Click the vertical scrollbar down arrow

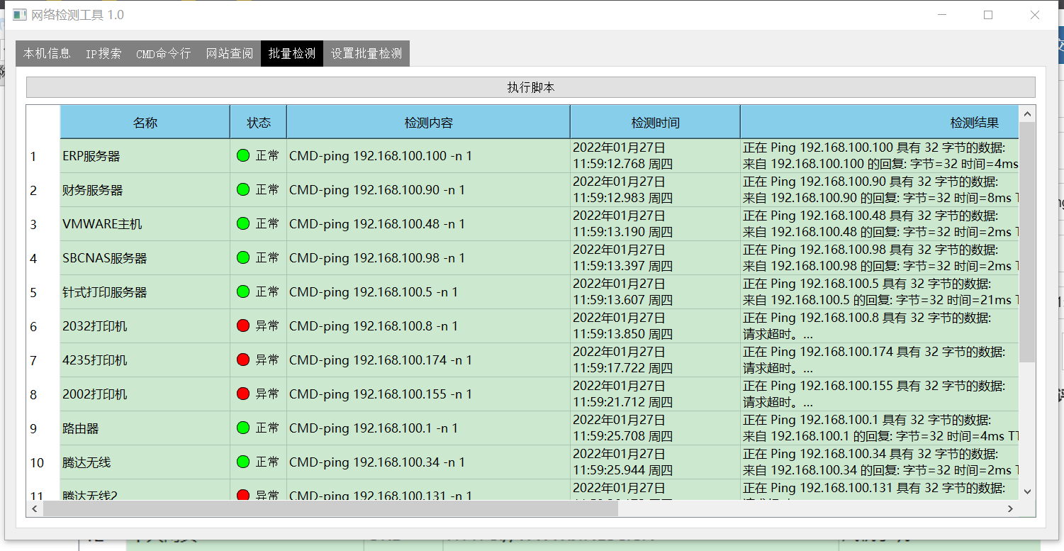point(1027,491)
